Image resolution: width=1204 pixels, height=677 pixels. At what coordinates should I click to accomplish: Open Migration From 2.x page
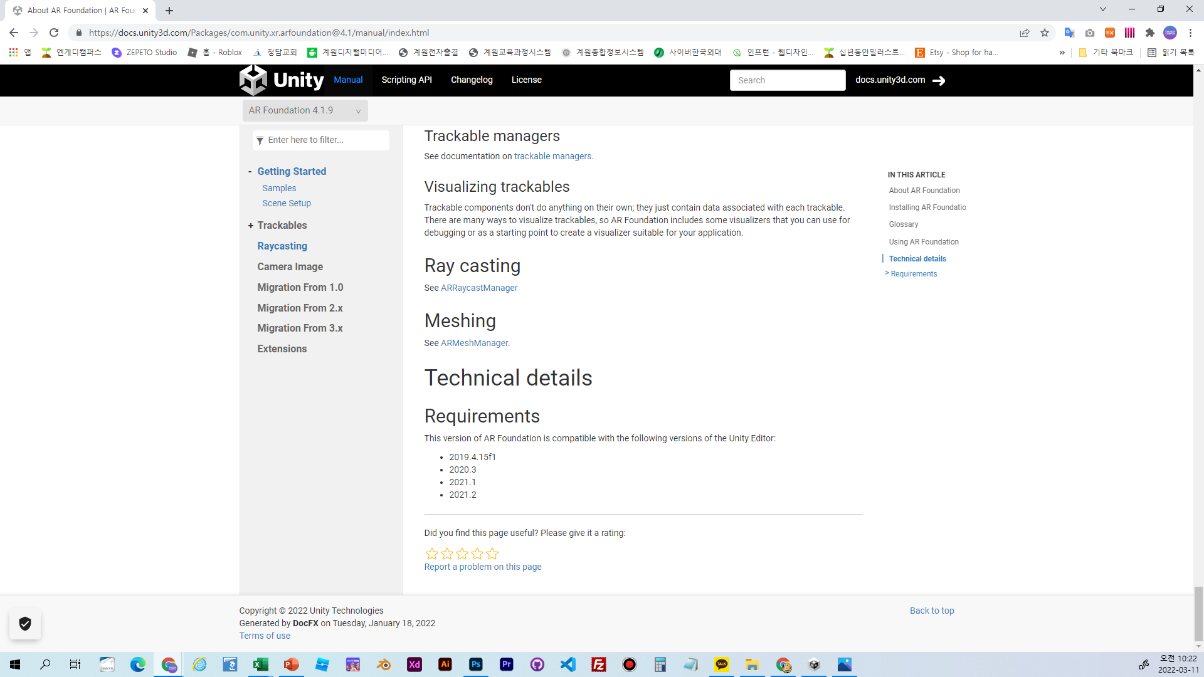(x=300, y=308)
